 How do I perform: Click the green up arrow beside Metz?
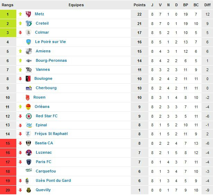pyautogui.click(x=20, y=14)
